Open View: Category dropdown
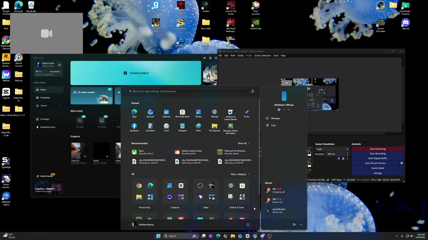 [x=240, y=174]
